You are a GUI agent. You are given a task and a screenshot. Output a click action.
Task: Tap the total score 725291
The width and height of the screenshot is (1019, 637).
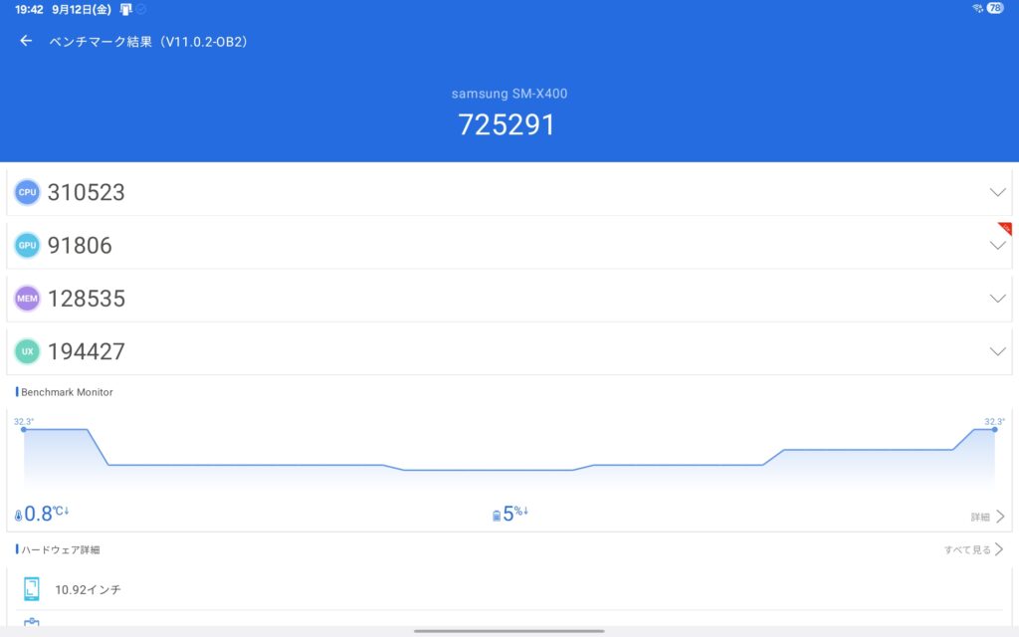click(508, 124)
